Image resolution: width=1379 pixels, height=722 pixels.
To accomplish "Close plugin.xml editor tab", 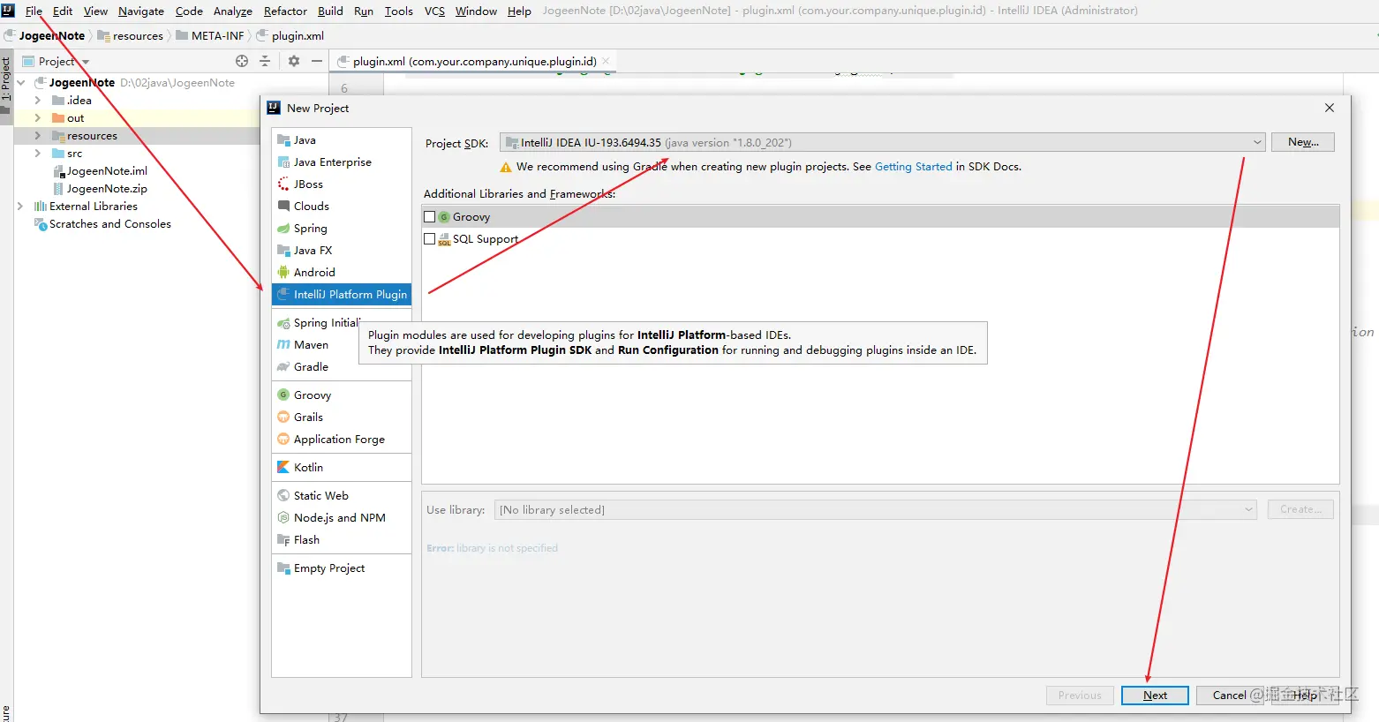I will click(606, 61).
